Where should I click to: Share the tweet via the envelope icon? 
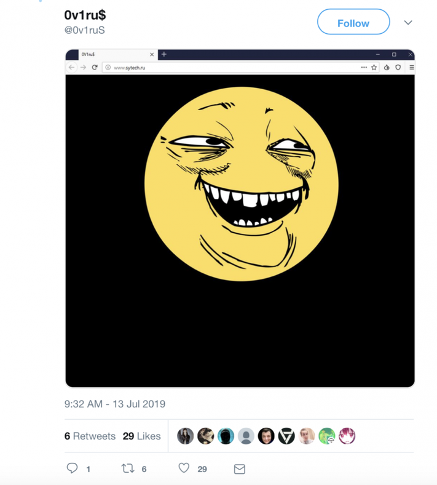click(x=240, y=469)
